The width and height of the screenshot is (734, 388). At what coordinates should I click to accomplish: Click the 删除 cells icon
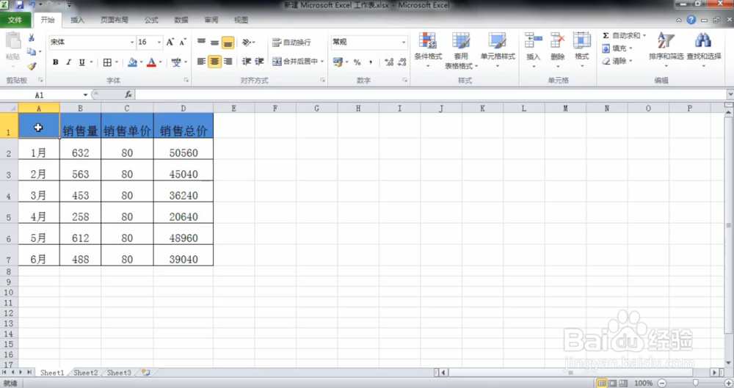click(x=558, y=41)
